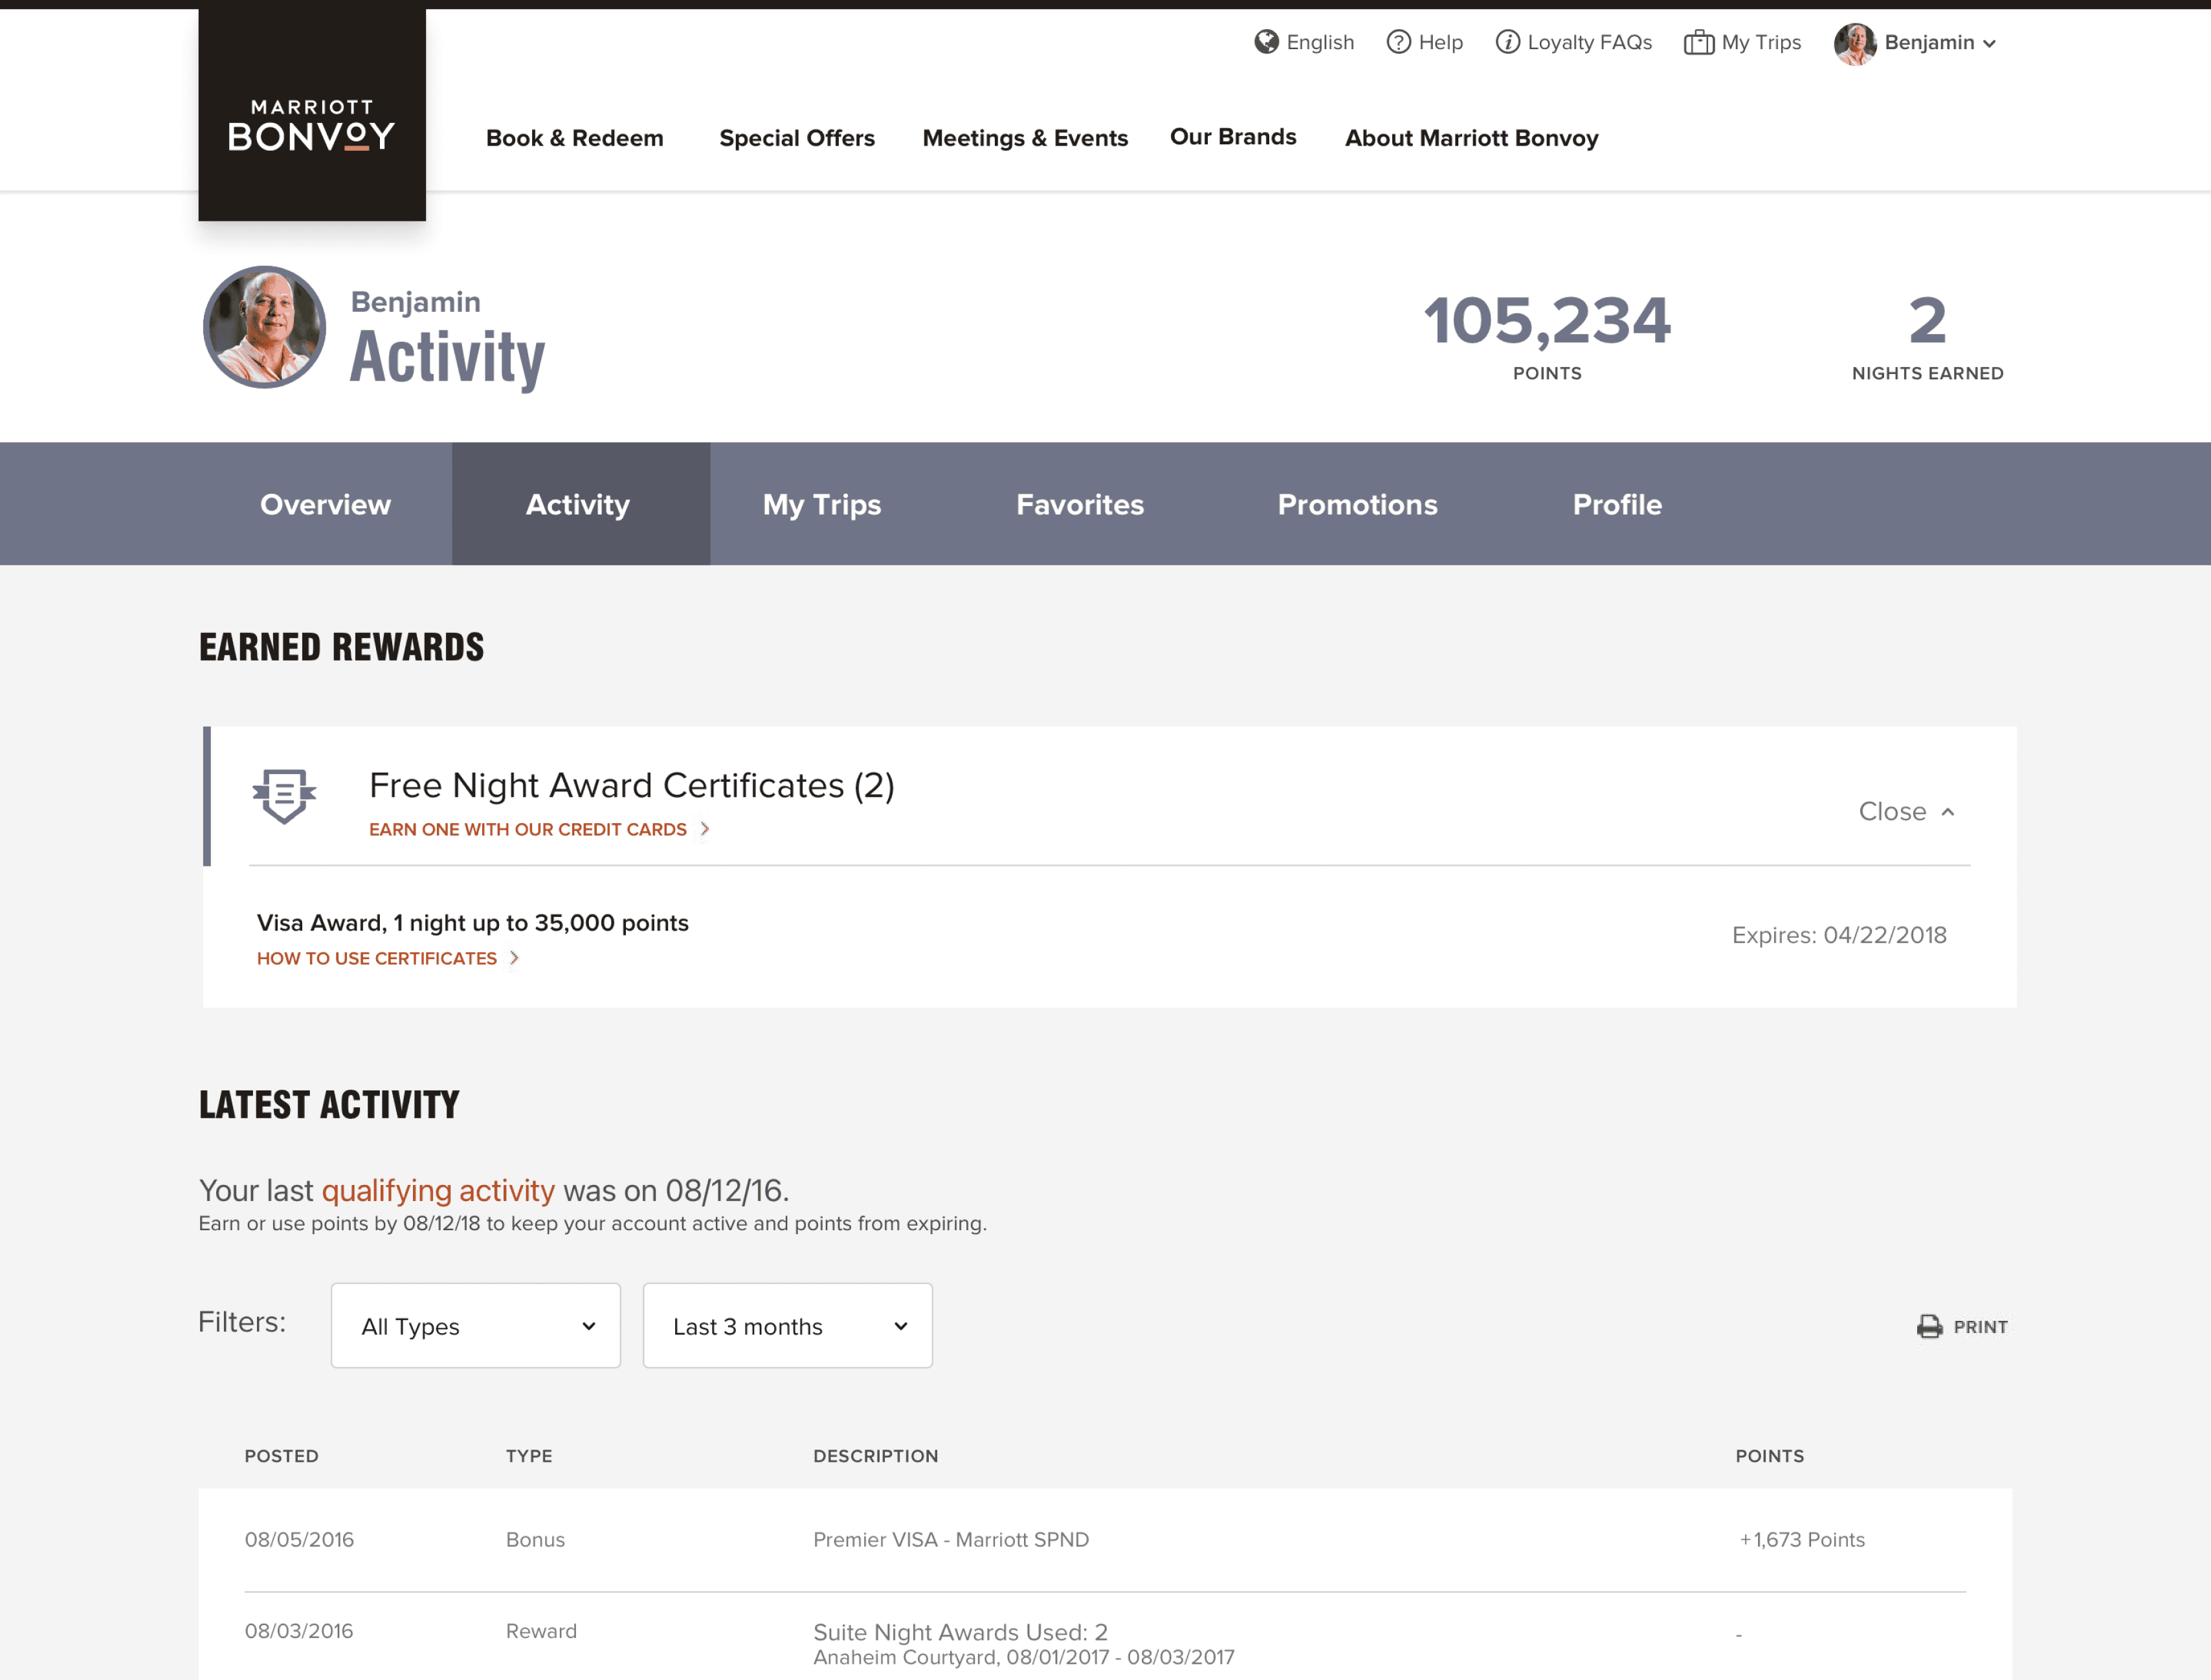Click the 105,234 points balance
The height and width of the screenshot is (1680, 2211).
pyautogui.click(x=1547, y=321)
